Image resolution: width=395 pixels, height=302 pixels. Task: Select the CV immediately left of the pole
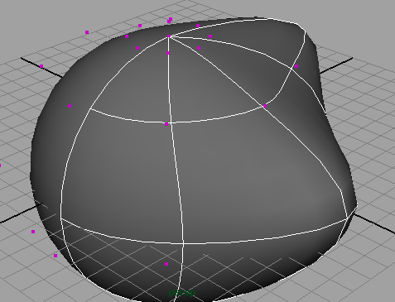pyautogui.click(x=127, y=36)
